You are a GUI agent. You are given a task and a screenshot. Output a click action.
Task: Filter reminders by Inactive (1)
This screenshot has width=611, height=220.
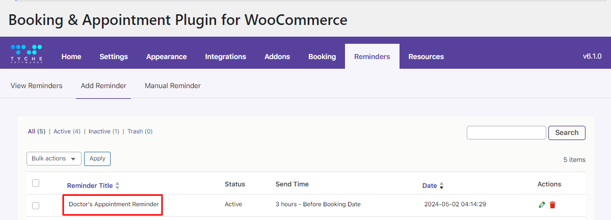104,131
